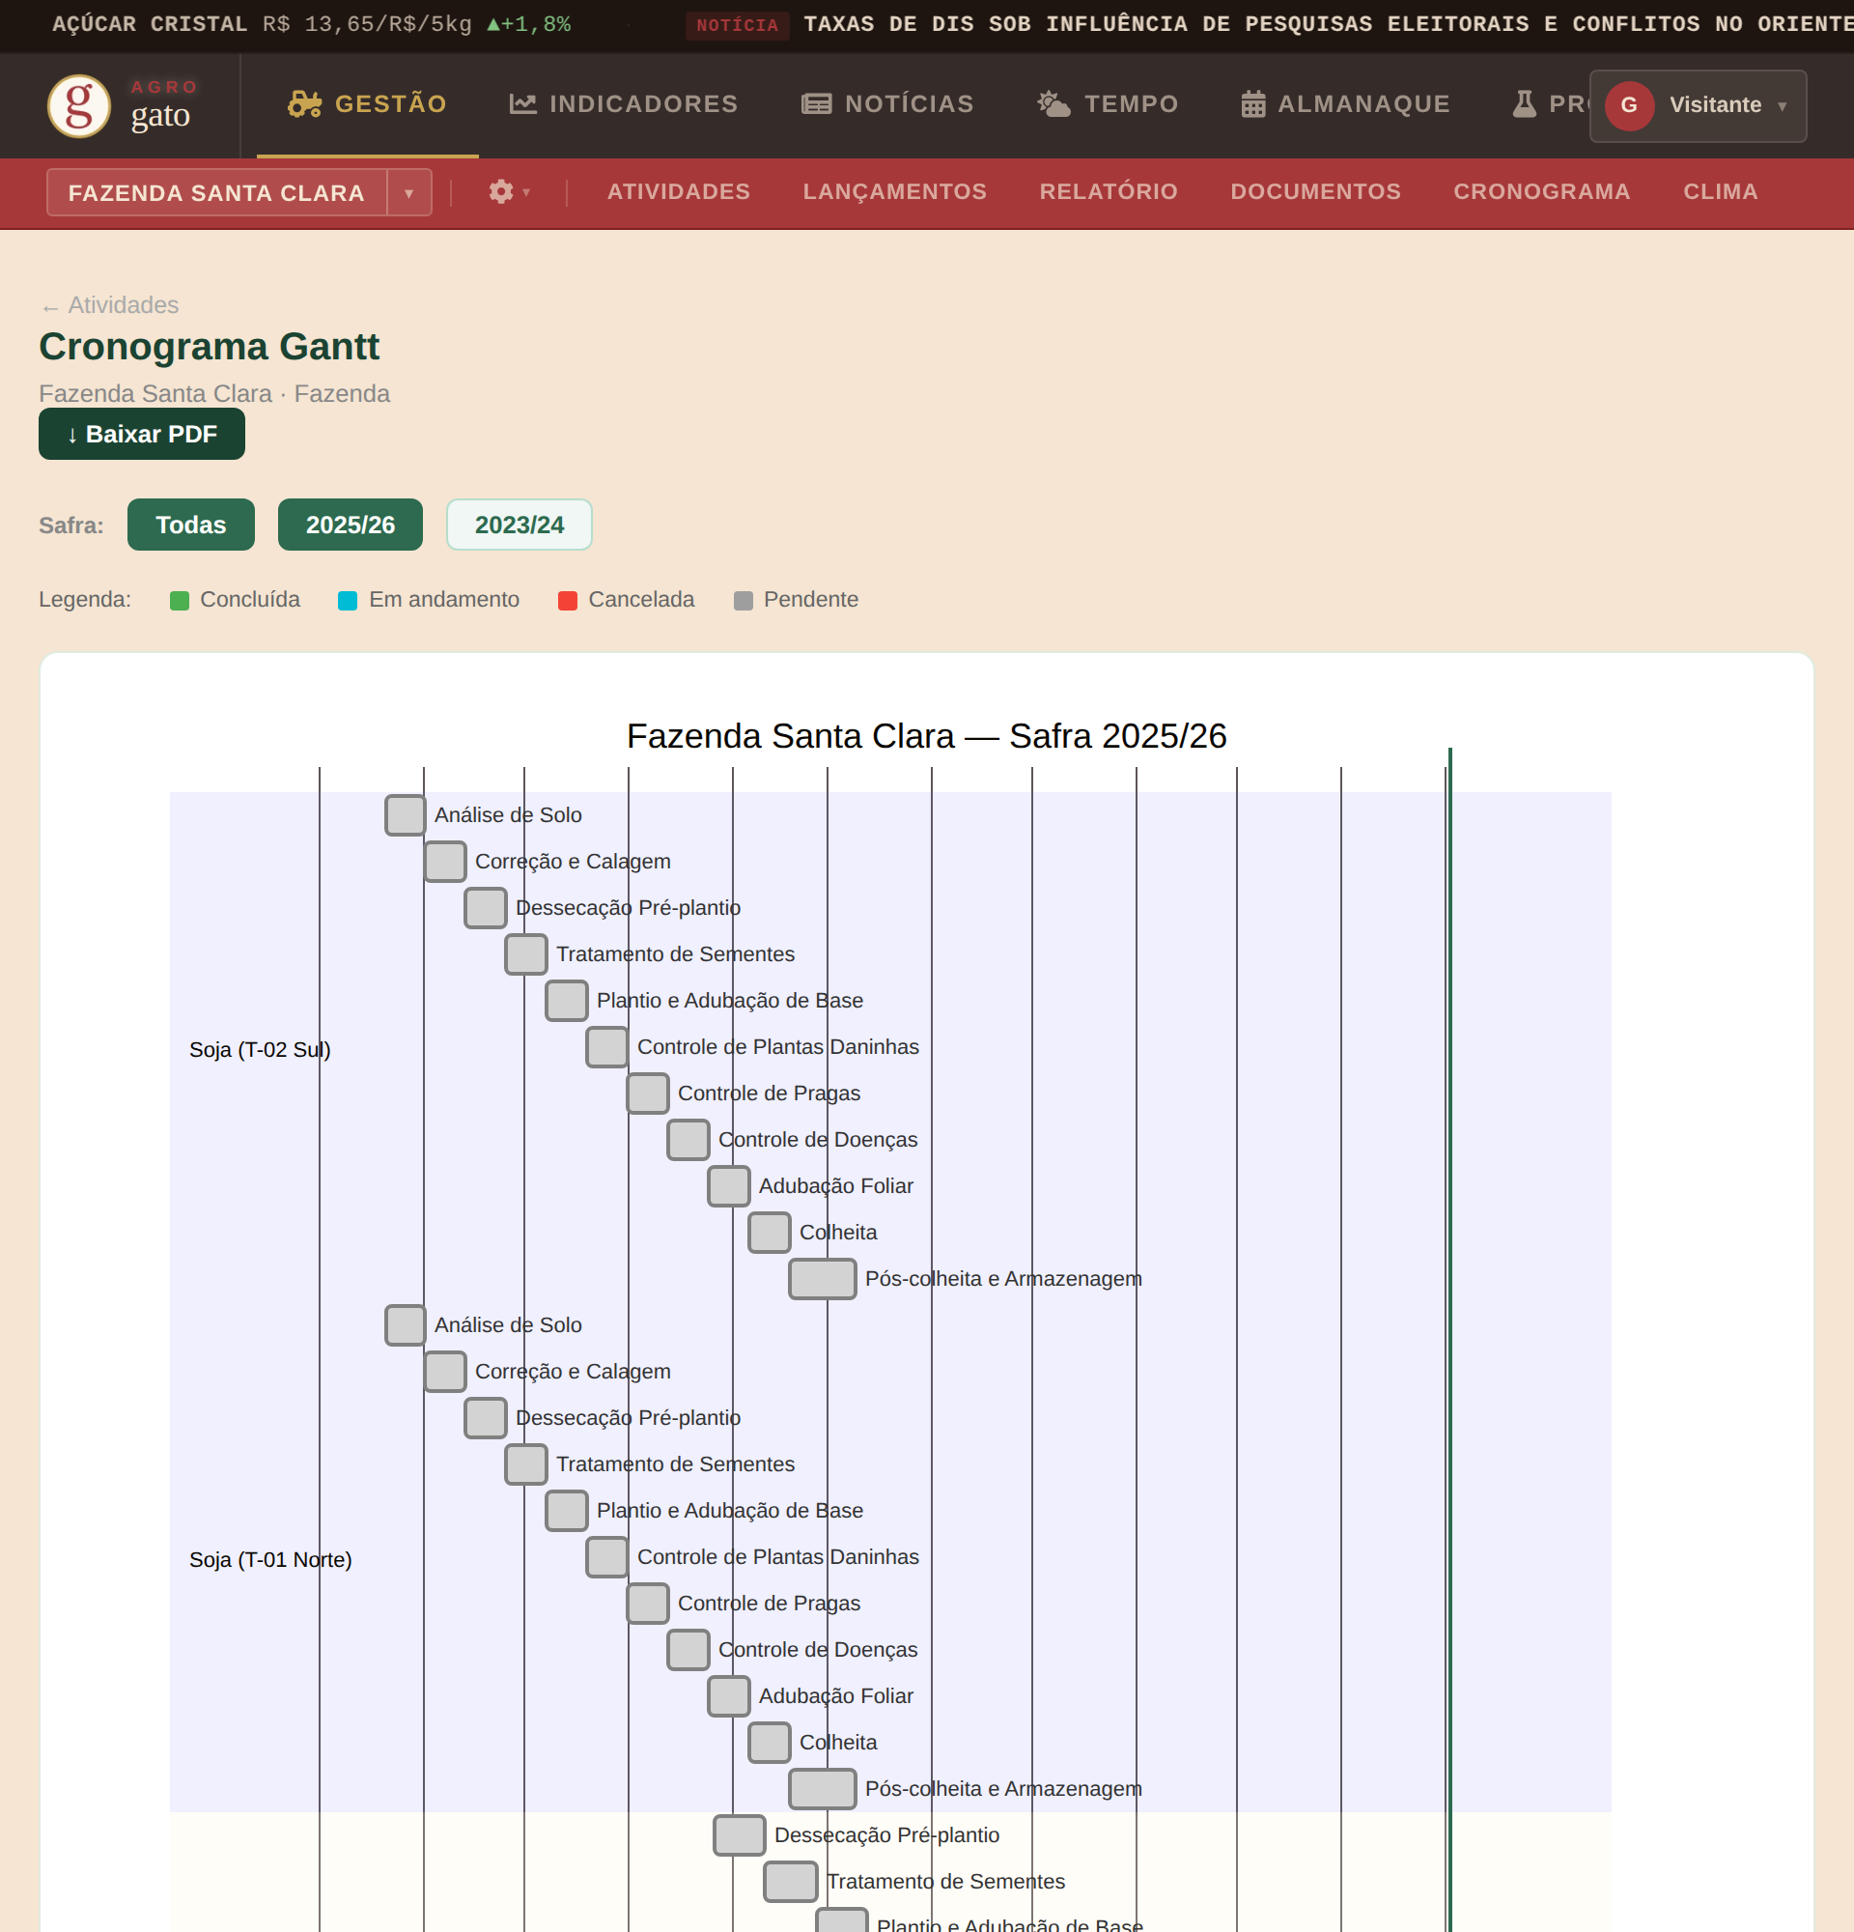This screenshot has height=1932, width=1854.
Task: Click the Visitante avatar circle
Action: (1629, 105)
